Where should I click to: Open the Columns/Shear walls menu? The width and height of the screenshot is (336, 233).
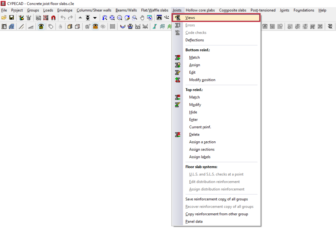pos(94,10)
